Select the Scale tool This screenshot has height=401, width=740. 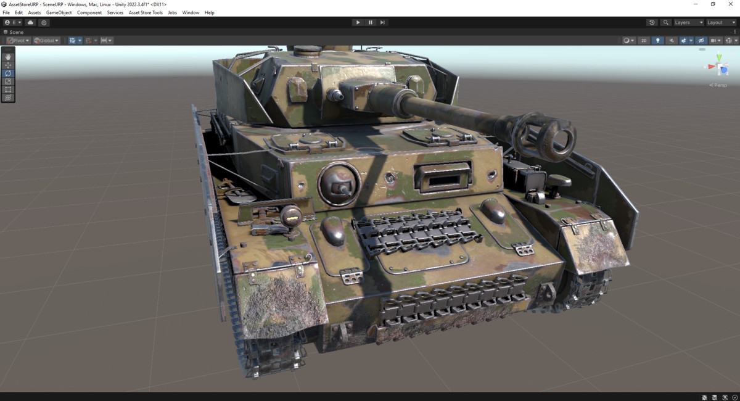click(8, 81)
